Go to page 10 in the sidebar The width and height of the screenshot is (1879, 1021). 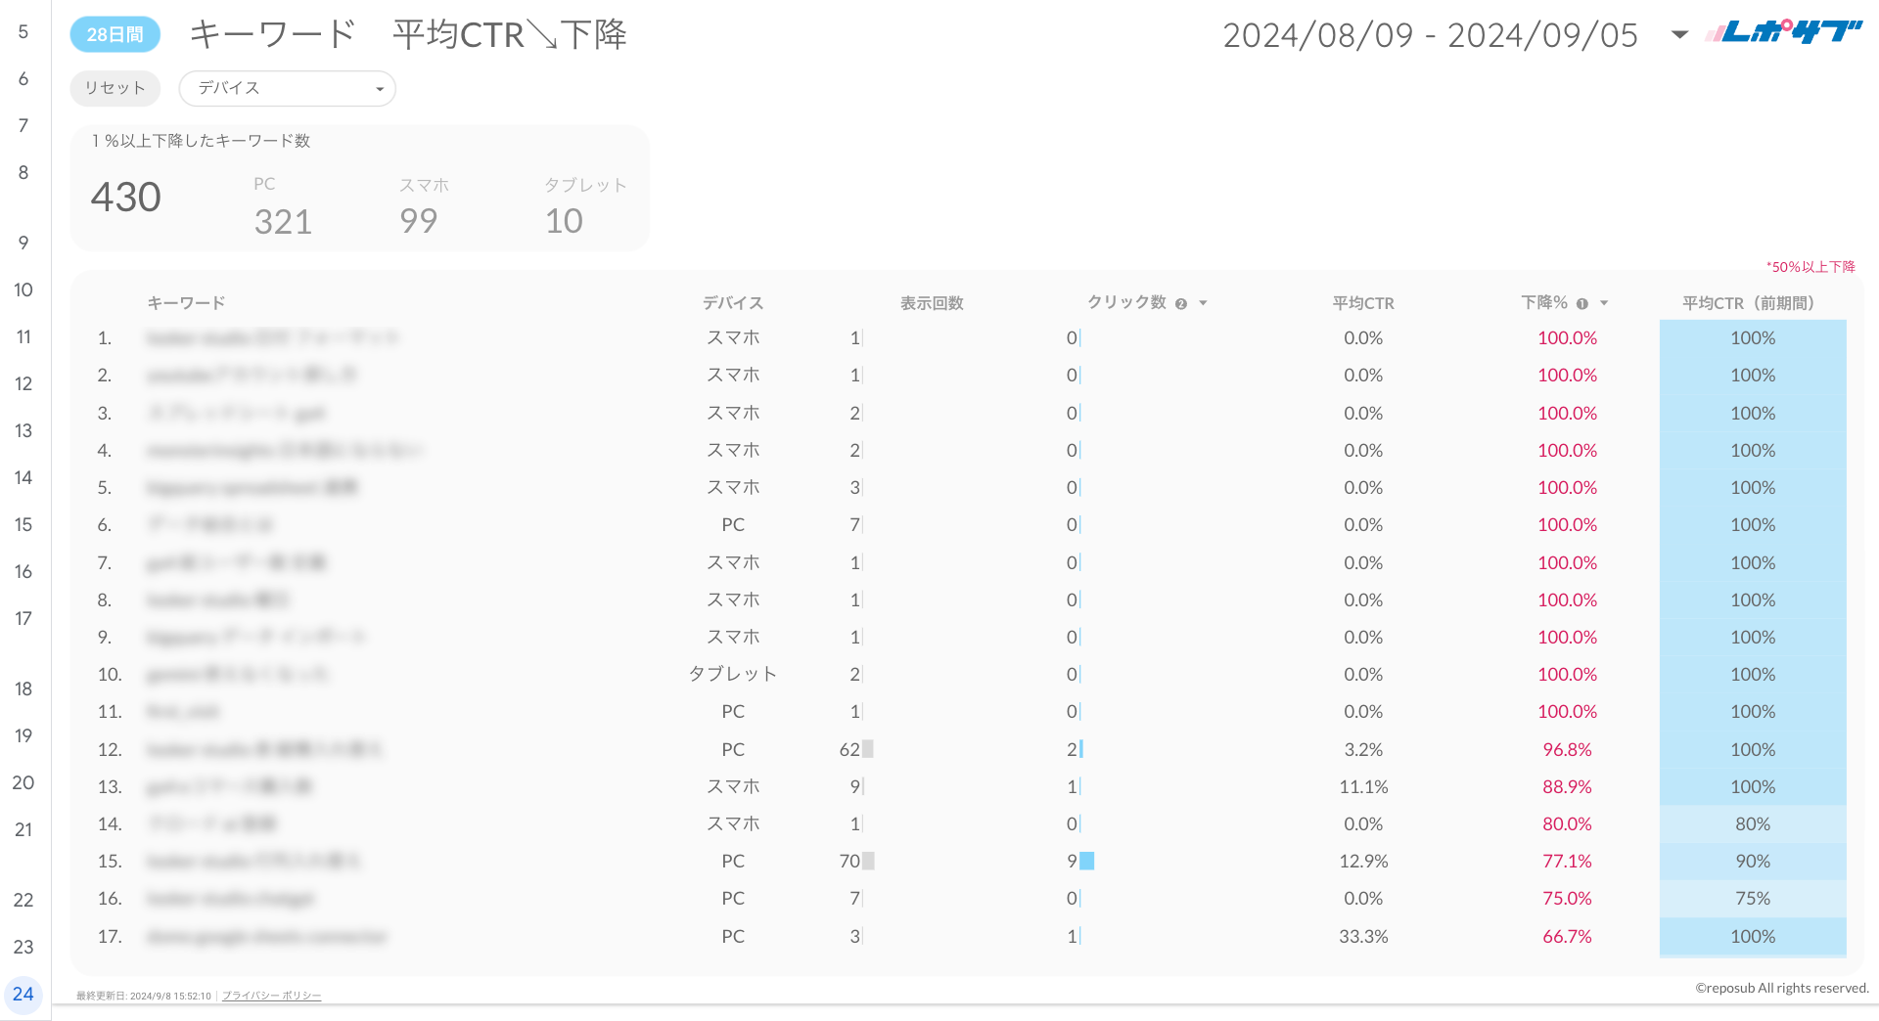click(23, 289)
